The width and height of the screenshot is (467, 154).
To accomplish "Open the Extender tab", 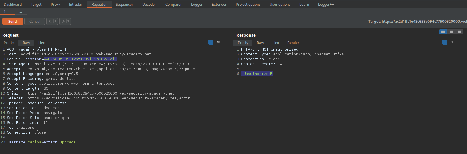I will [219, 4].
